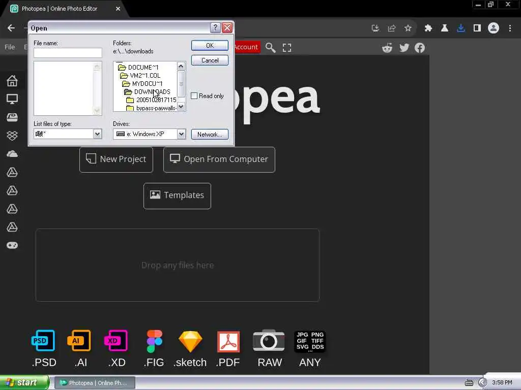This screenshot has height=390, width=521.
Task: Go back with the browser arrow
Action: point(11,28)
